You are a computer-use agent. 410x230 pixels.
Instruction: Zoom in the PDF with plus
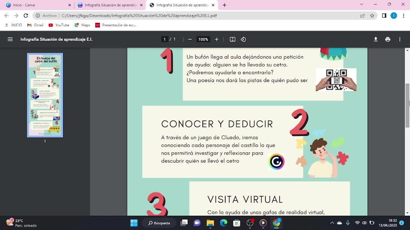coord(217,39)
